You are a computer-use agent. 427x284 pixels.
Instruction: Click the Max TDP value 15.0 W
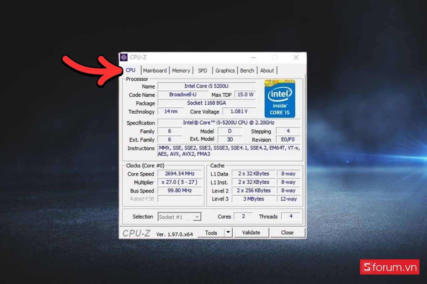tap(246, 95)
